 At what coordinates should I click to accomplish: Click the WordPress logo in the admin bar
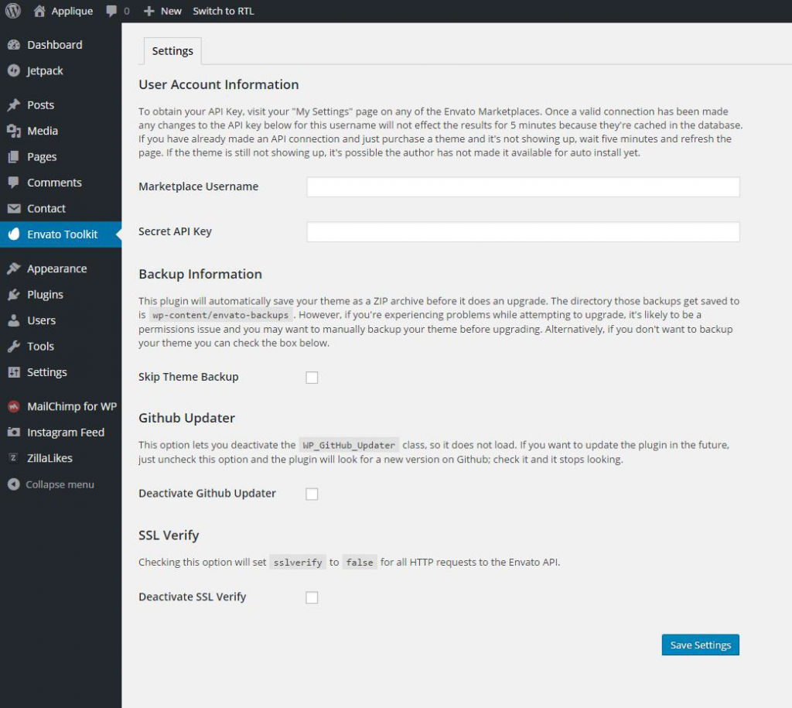click(12, 11)
